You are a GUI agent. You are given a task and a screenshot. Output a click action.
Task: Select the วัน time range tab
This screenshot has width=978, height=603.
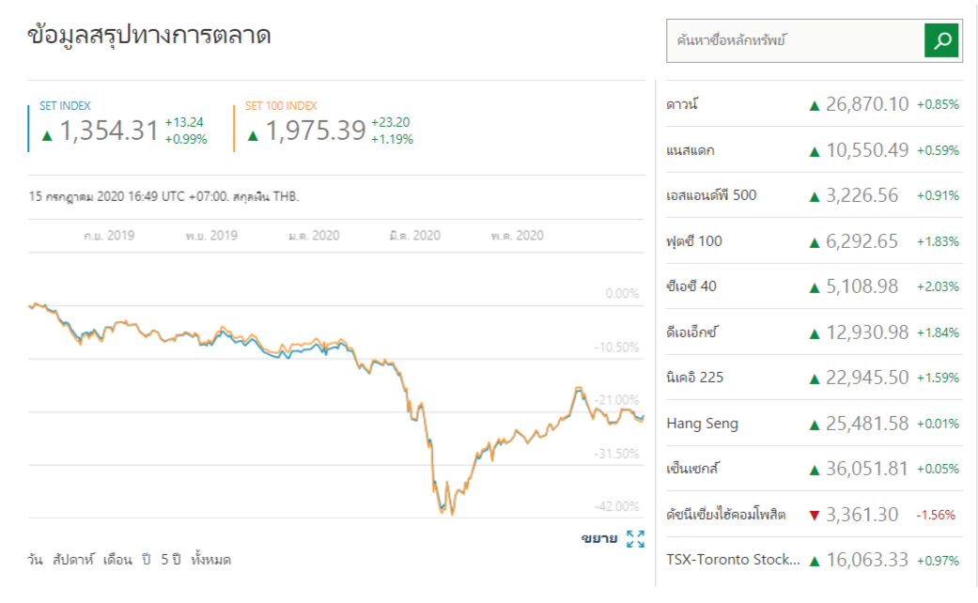coord(36,560)
